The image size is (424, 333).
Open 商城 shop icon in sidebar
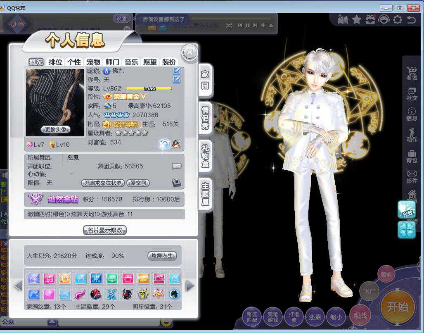pyautogui.click(x=412, y=74)
